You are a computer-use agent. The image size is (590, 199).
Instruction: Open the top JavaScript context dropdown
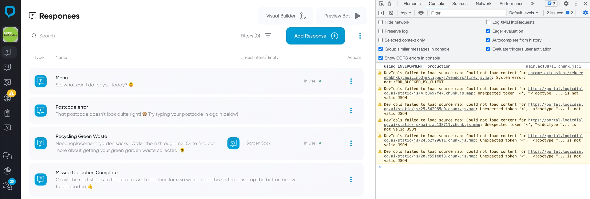click(406, 13)
